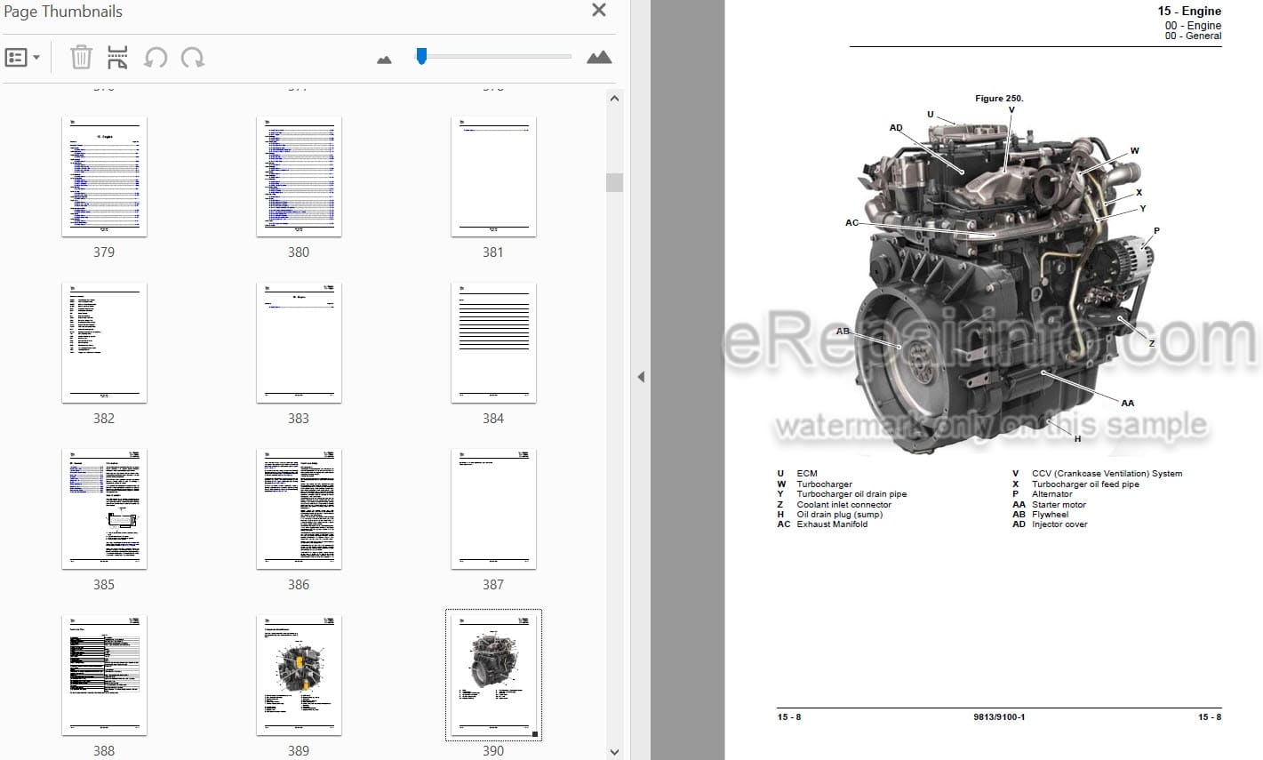Click the 'Turbocharger oil feed pipe' legend entry
Screen dimensions: 1263x760
click(1085, 484)
